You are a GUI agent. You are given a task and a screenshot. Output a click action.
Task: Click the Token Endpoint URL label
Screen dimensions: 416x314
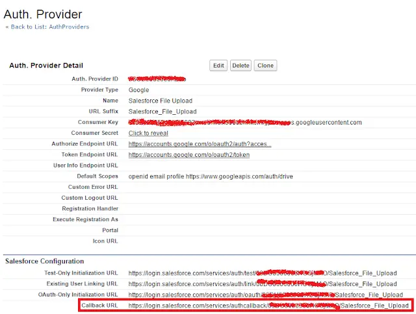[x=90, y=154]
